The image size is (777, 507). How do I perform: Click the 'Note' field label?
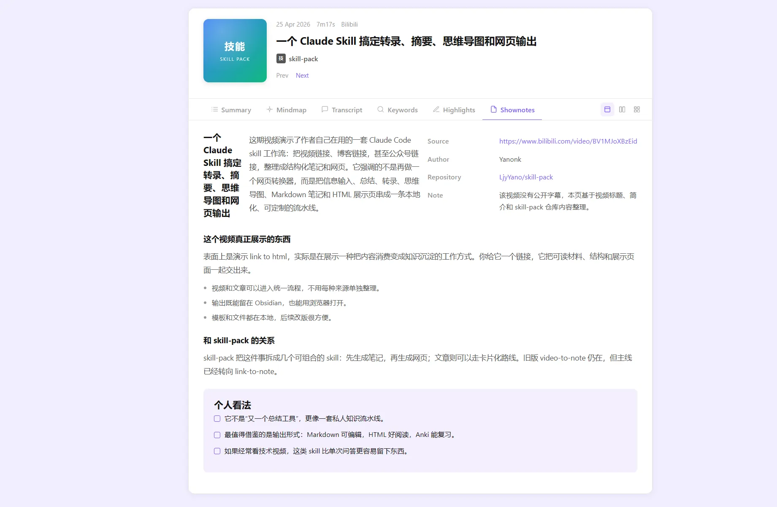[x=435, y=195]
